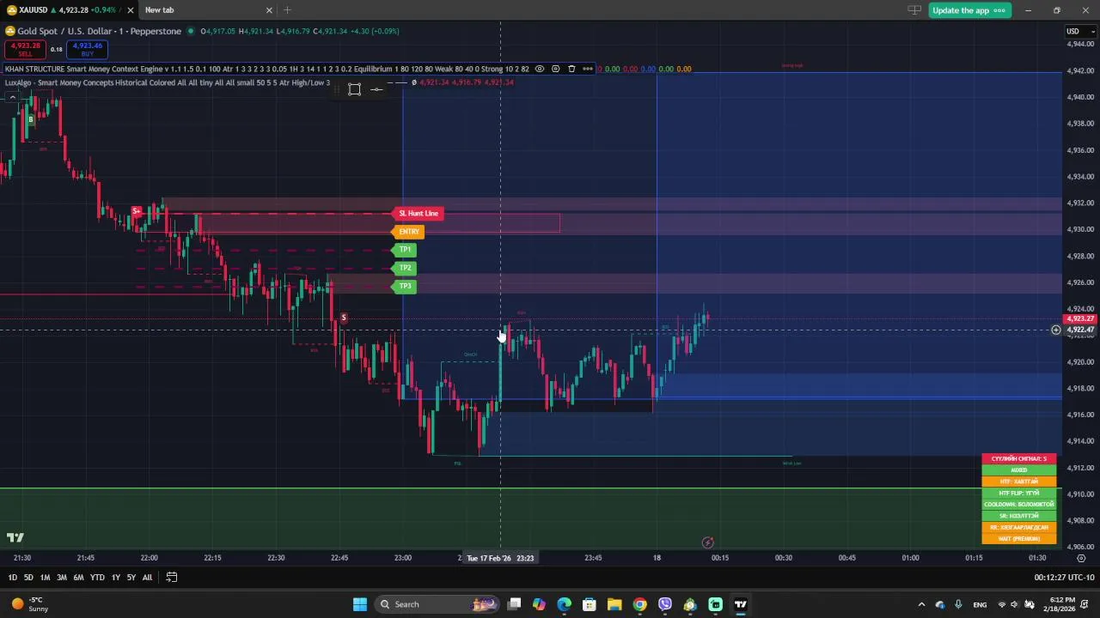Viewport: 1100px width, 618px height.
Task: Click the red SELL price button
Action: 25,49
